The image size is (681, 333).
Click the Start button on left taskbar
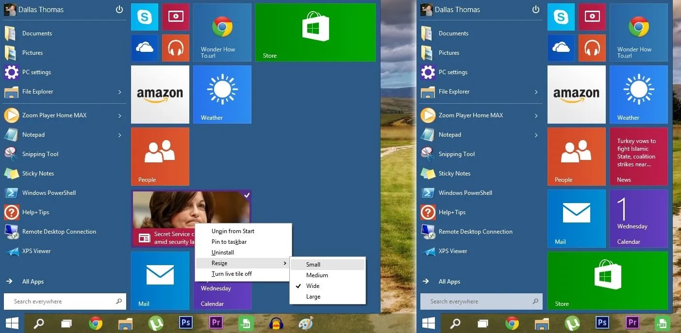[x=12, y=323]
